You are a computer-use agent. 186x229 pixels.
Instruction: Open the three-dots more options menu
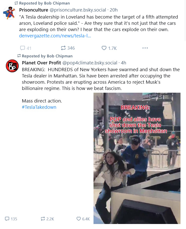coord(145,48)
